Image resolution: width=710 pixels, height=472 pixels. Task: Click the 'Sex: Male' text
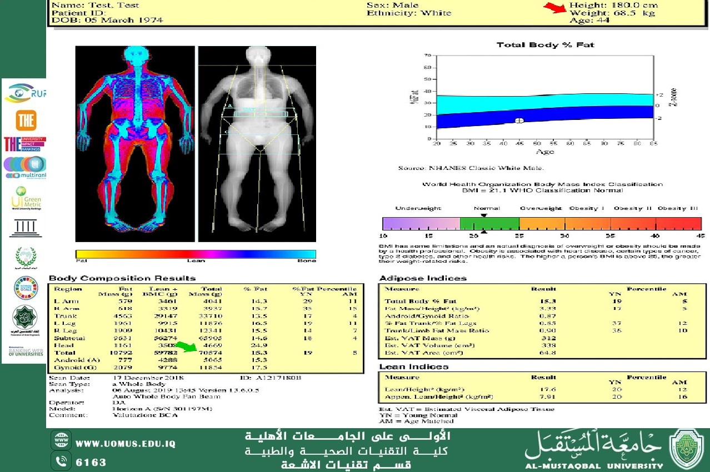tap(393, 5)
